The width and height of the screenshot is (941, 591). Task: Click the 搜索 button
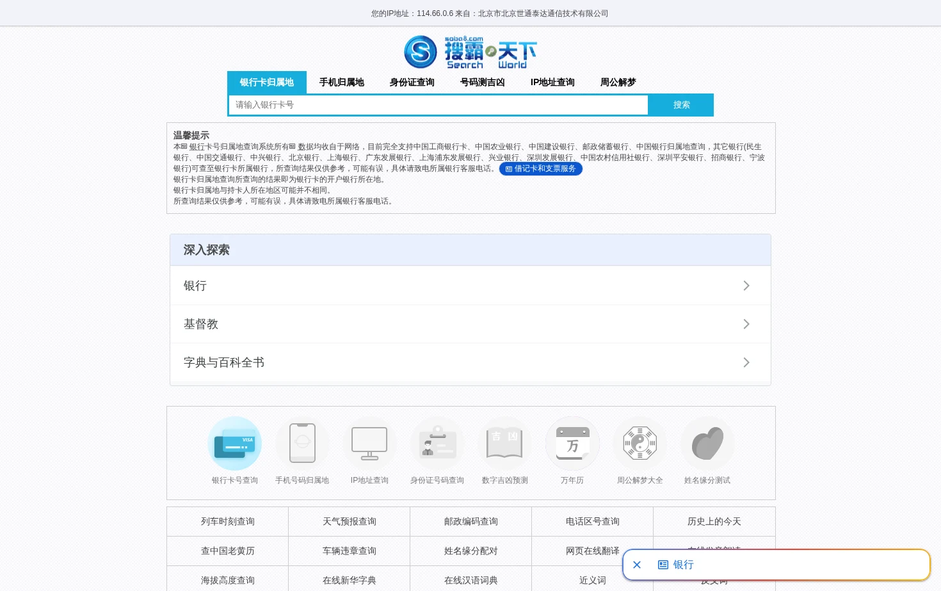click(681, 105)
